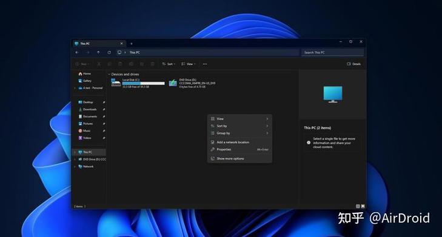Click the Copy toolbar icon
The image size is (442, 237).
coord(109,64)
